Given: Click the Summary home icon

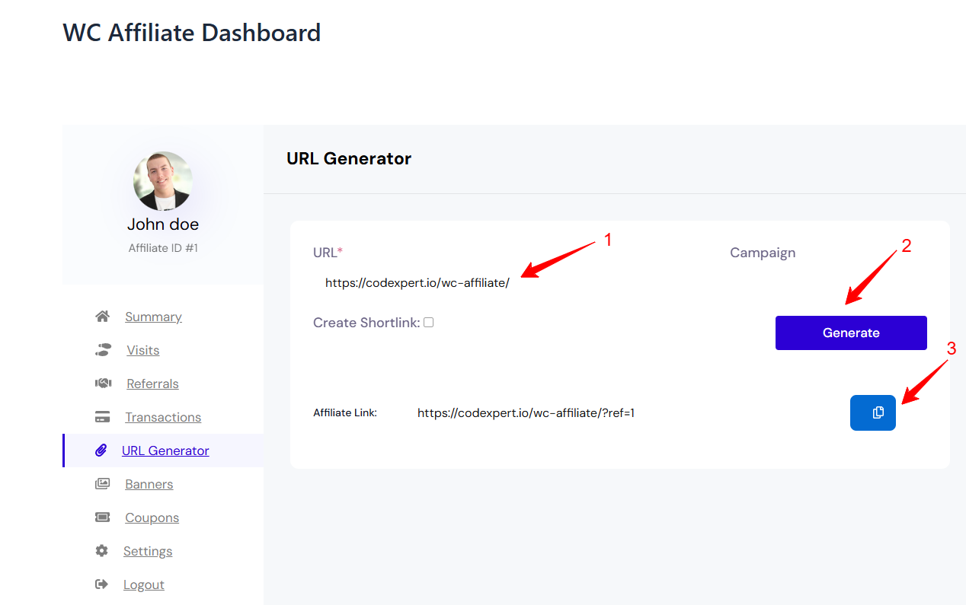Looking at the screenshot, I should point(102,317).
